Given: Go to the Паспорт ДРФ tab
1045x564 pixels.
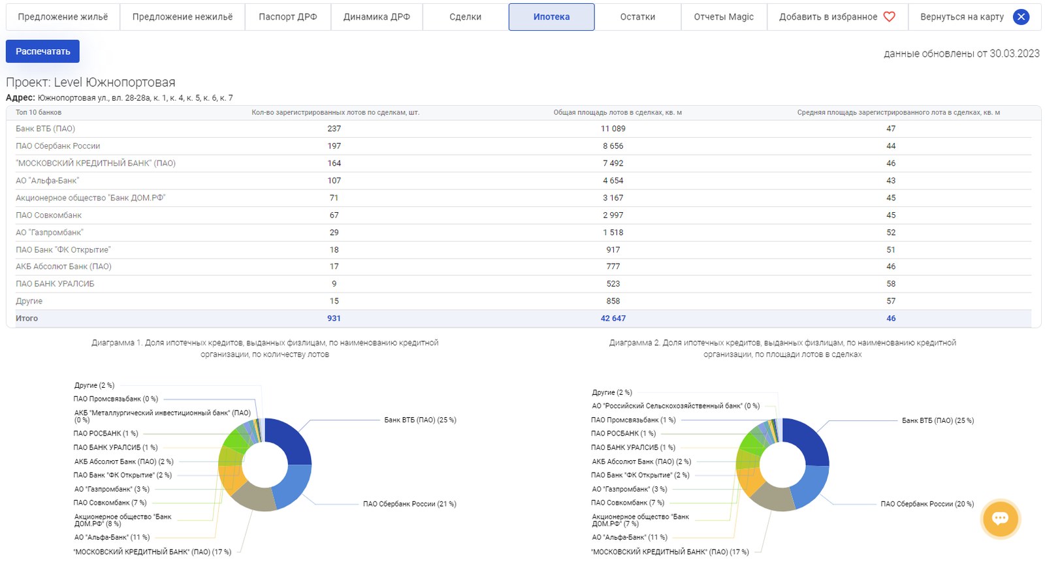Looking at the screenshot, I should click(x=287, y=17).
